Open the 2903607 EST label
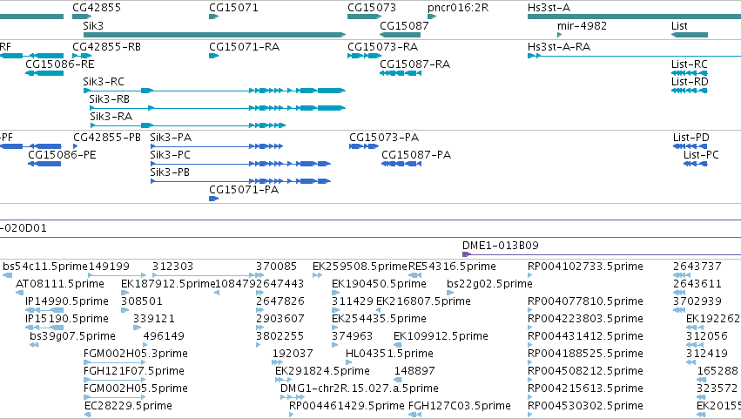The image size is (741, 419). 280,319
